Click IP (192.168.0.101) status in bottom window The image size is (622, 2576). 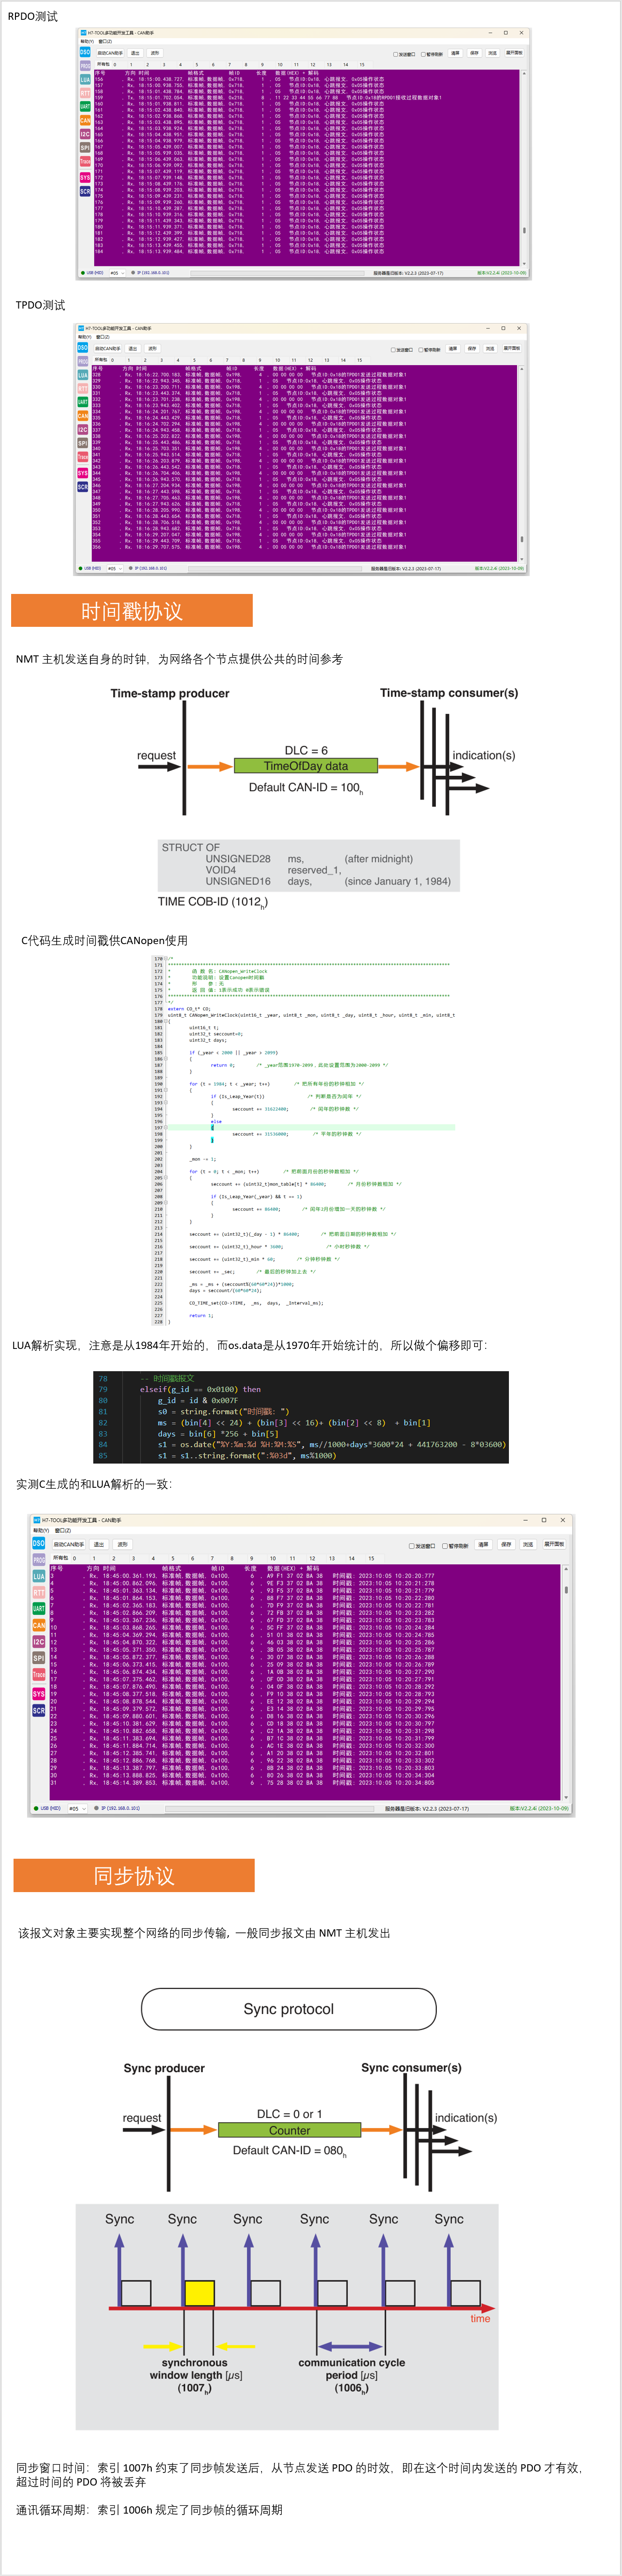tap(118, 1808)
